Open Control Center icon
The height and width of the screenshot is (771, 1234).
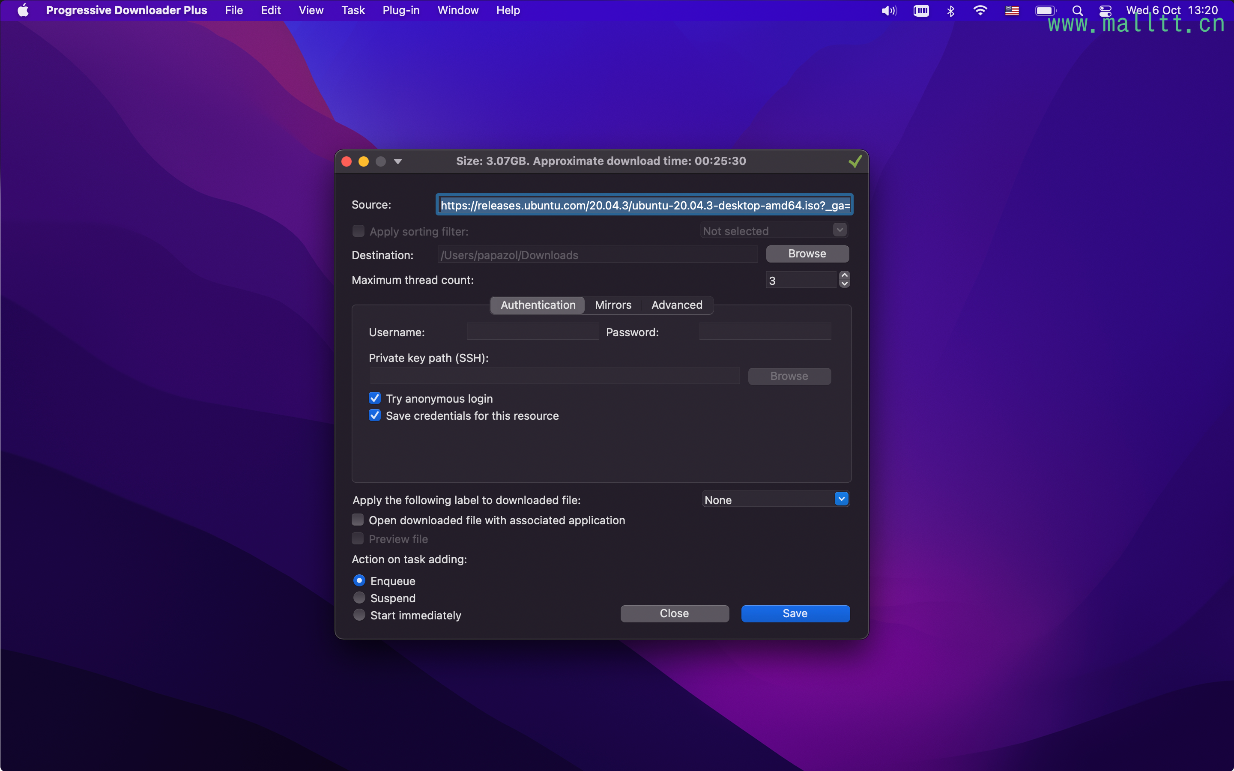(x=1106, y=11)
